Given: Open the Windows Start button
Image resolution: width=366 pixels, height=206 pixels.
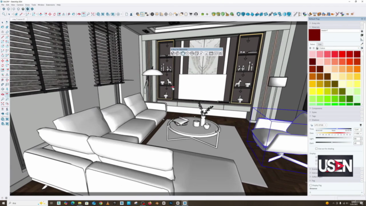Looking at the screenshot, I should click(x=3, y=203).
